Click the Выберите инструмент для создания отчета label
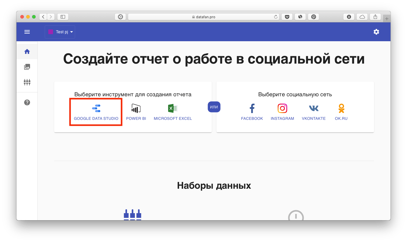 click(x=133, y=95)
